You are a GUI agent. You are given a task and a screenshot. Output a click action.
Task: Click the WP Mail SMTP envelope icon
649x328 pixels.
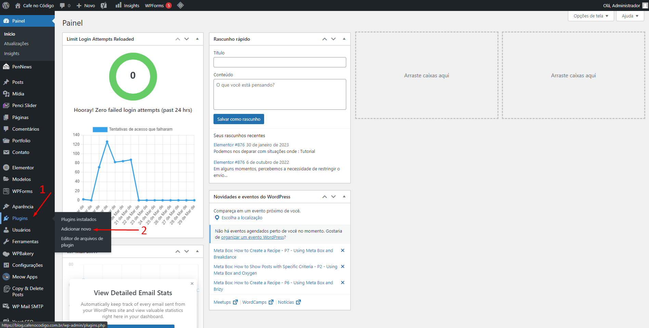pos(6,306)
